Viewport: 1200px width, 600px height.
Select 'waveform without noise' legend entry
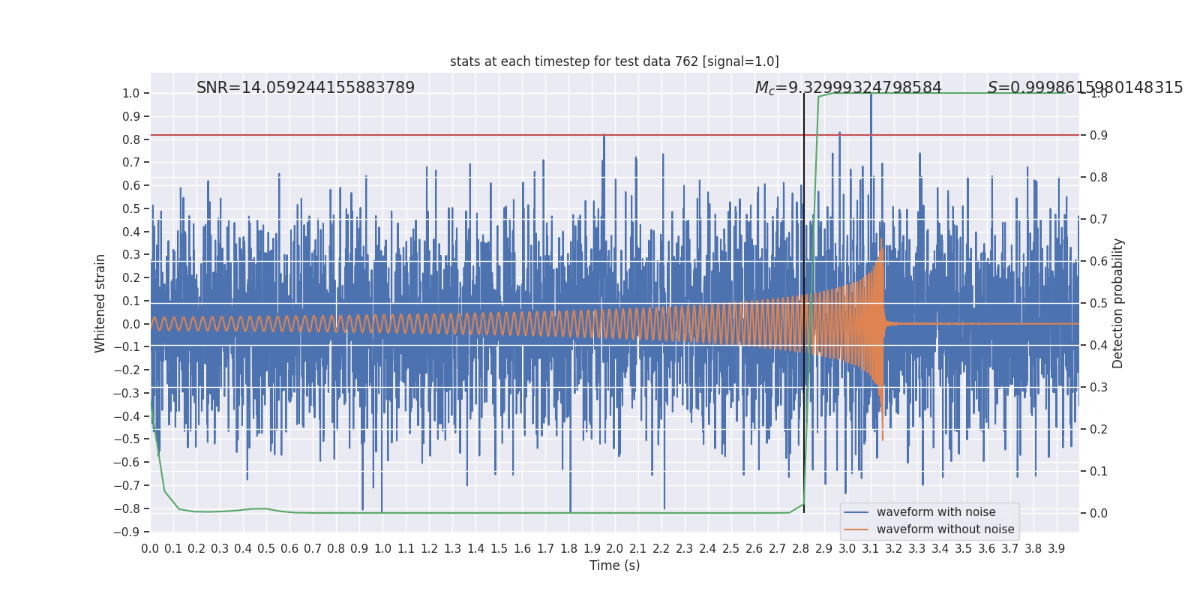[945, 529]
